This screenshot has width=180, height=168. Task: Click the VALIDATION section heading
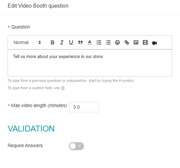(31, 129)
